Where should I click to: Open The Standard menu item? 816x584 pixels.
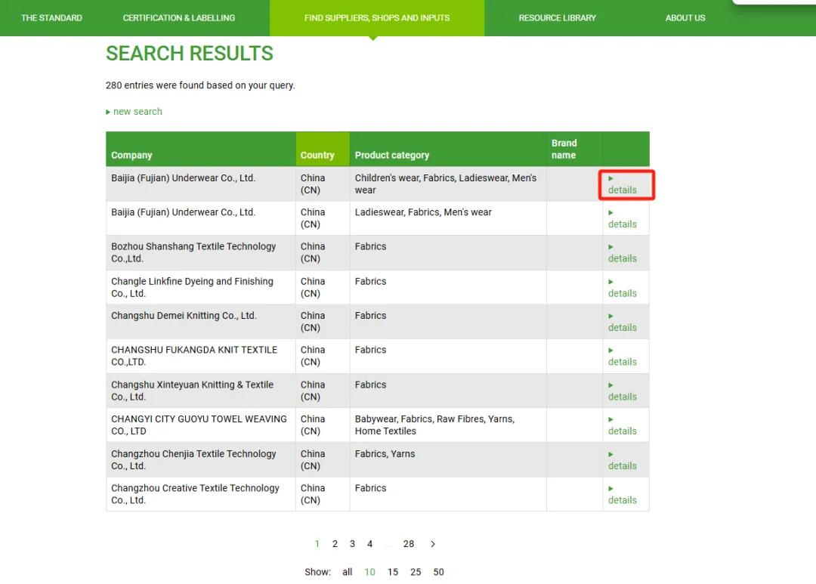[51, 17]
